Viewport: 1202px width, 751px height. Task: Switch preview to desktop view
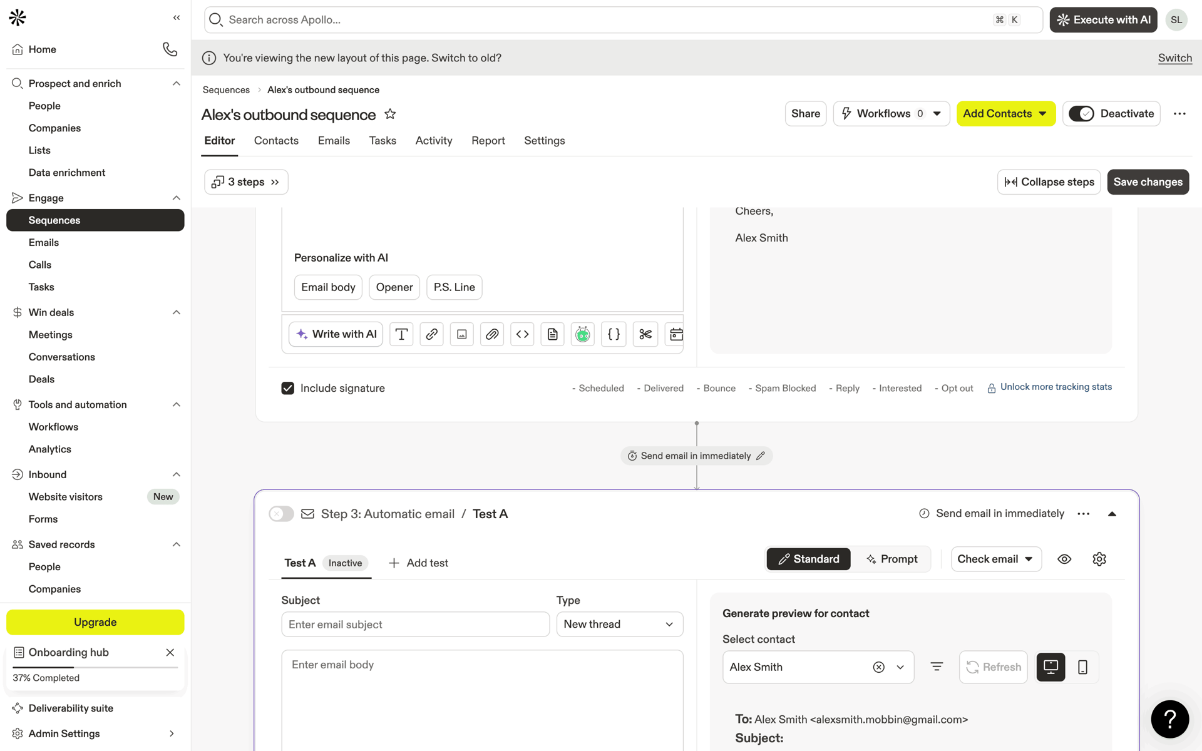click(1050, 667)
